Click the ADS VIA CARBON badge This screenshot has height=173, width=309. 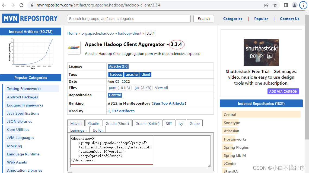[283, 92]
